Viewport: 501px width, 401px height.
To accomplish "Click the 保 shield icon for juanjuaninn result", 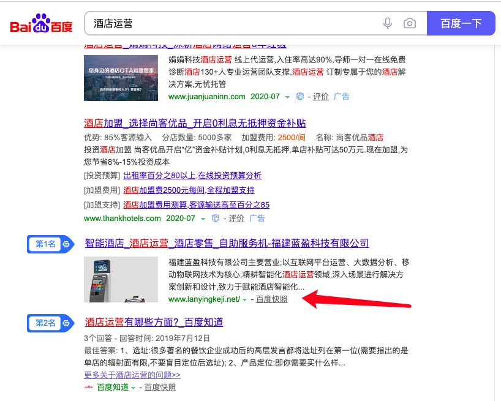I will [299, 96].
